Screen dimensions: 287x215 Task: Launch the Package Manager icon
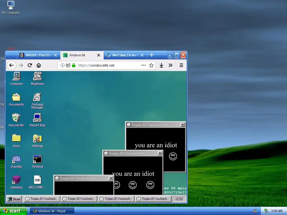(37, 101)
